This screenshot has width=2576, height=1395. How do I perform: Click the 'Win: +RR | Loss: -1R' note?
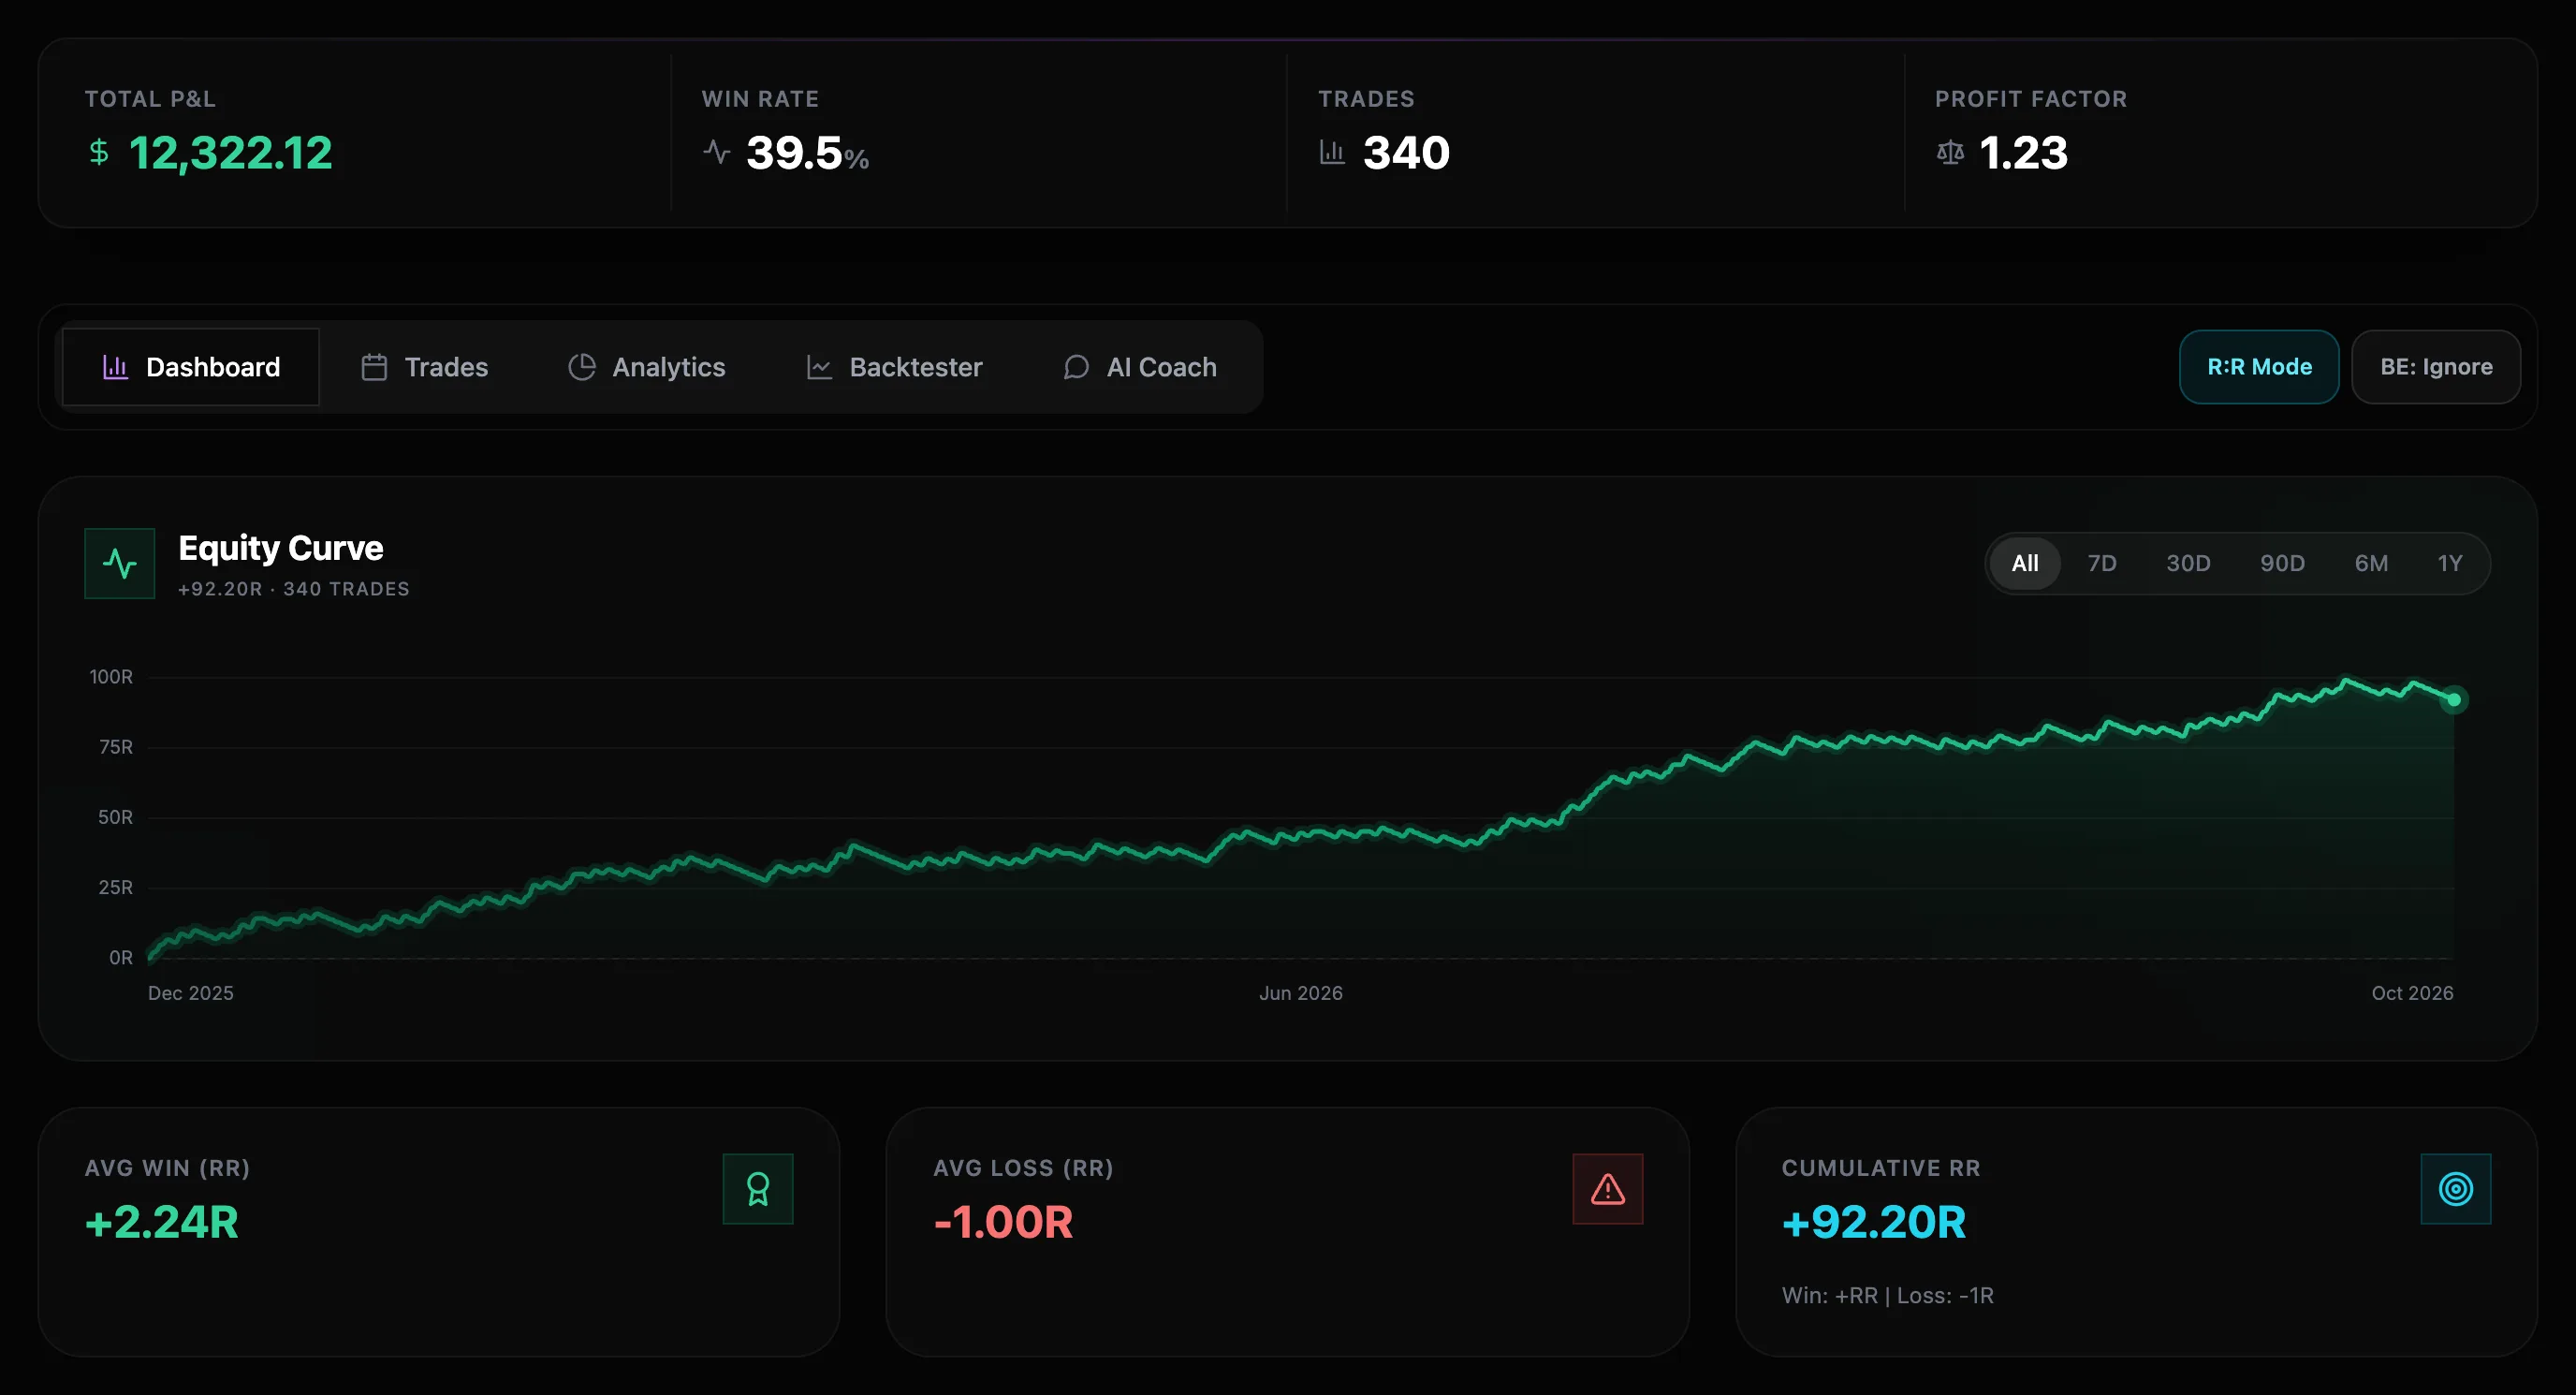click(x=1888, y=1295)
